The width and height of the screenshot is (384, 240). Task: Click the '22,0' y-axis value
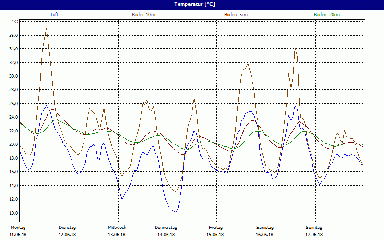coord(13,131)
